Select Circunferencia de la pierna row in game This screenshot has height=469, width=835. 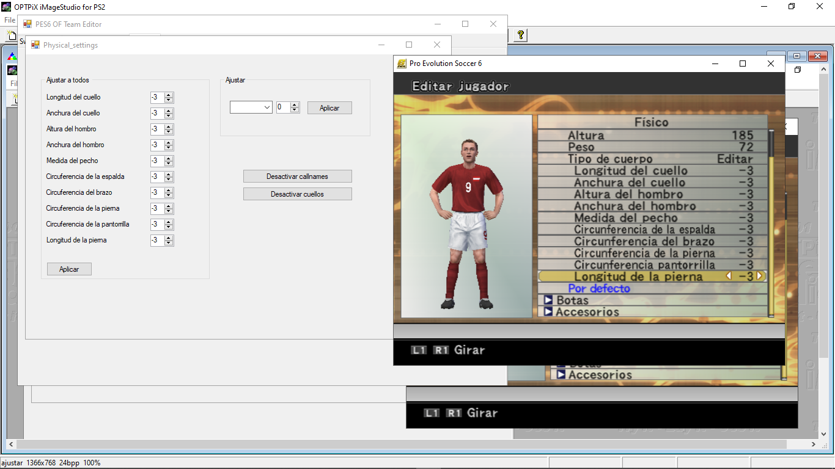pyautogui.click(x=653, y=253)
